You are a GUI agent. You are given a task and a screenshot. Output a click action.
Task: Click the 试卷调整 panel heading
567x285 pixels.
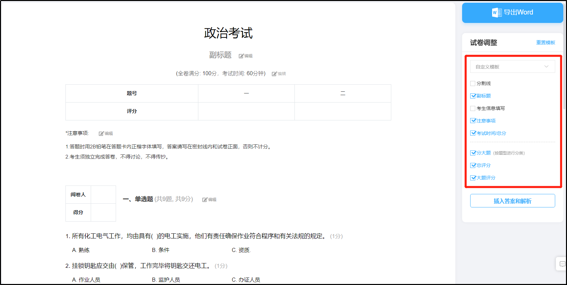pos(484,42)
